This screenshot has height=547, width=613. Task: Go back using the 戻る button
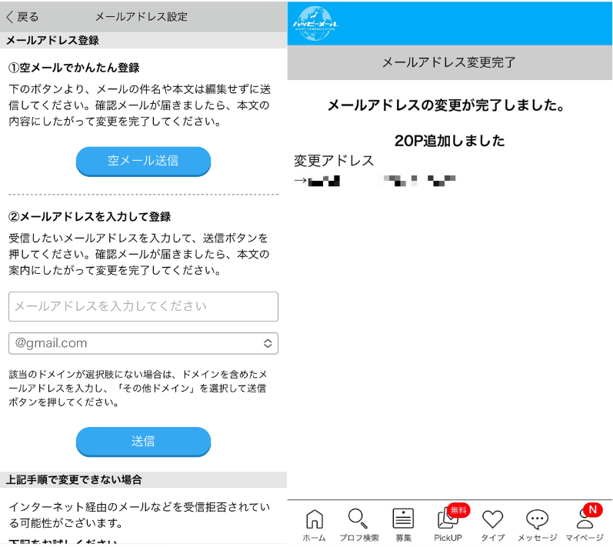pos(23,16)
